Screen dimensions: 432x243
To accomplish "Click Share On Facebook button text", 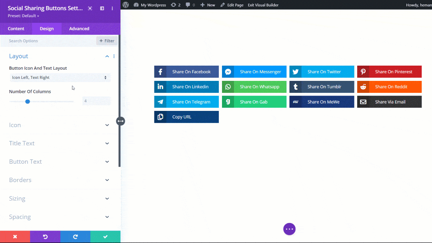I will [192, 72].
